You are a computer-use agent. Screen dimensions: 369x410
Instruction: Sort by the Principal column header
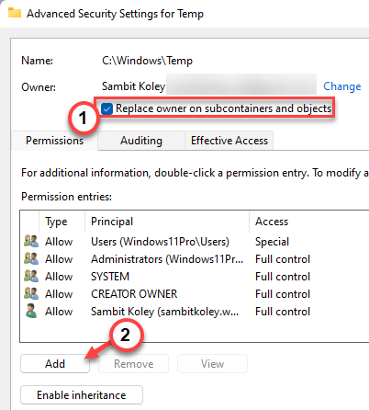click(167, 222)
